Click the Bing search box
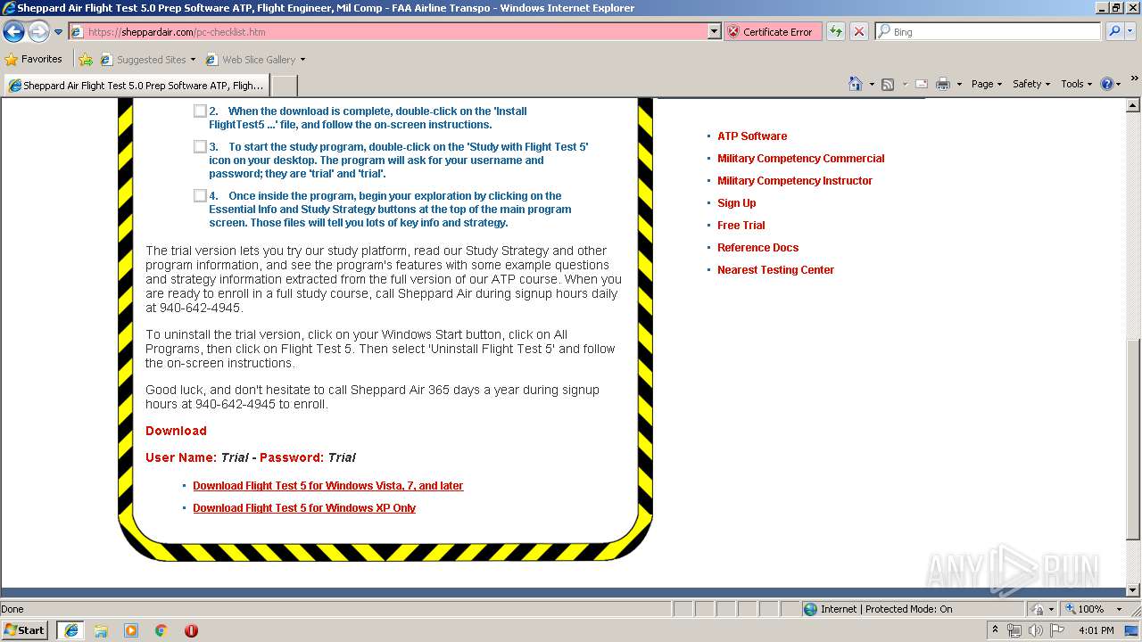1142x642 pixels. point(989,32)
